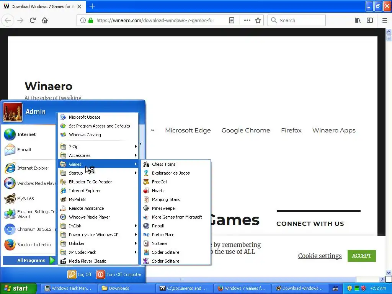Expand Startup program folder
The height and width of the screenshot is (294, 392).
pyautogui.click(x=98, y=173)
